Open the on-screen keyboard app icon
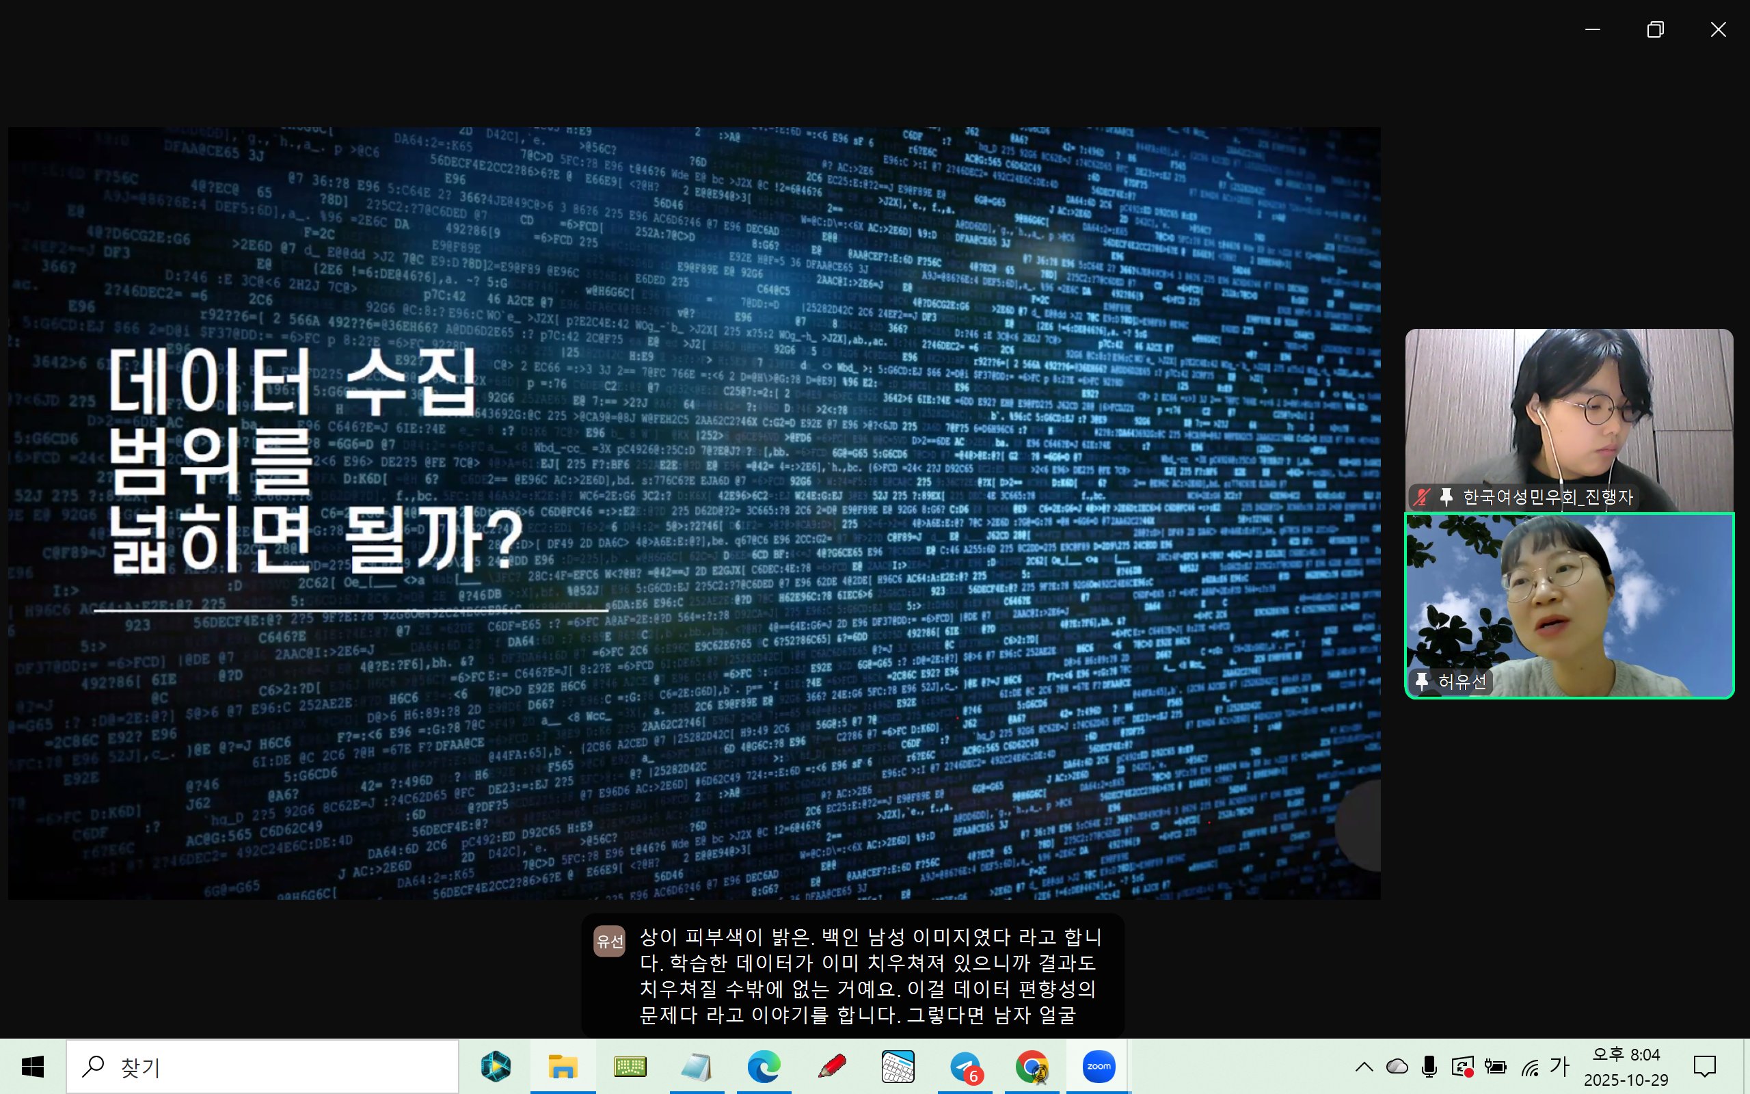Screen dimensions: 1750x1094 [x=898, y=1067]
